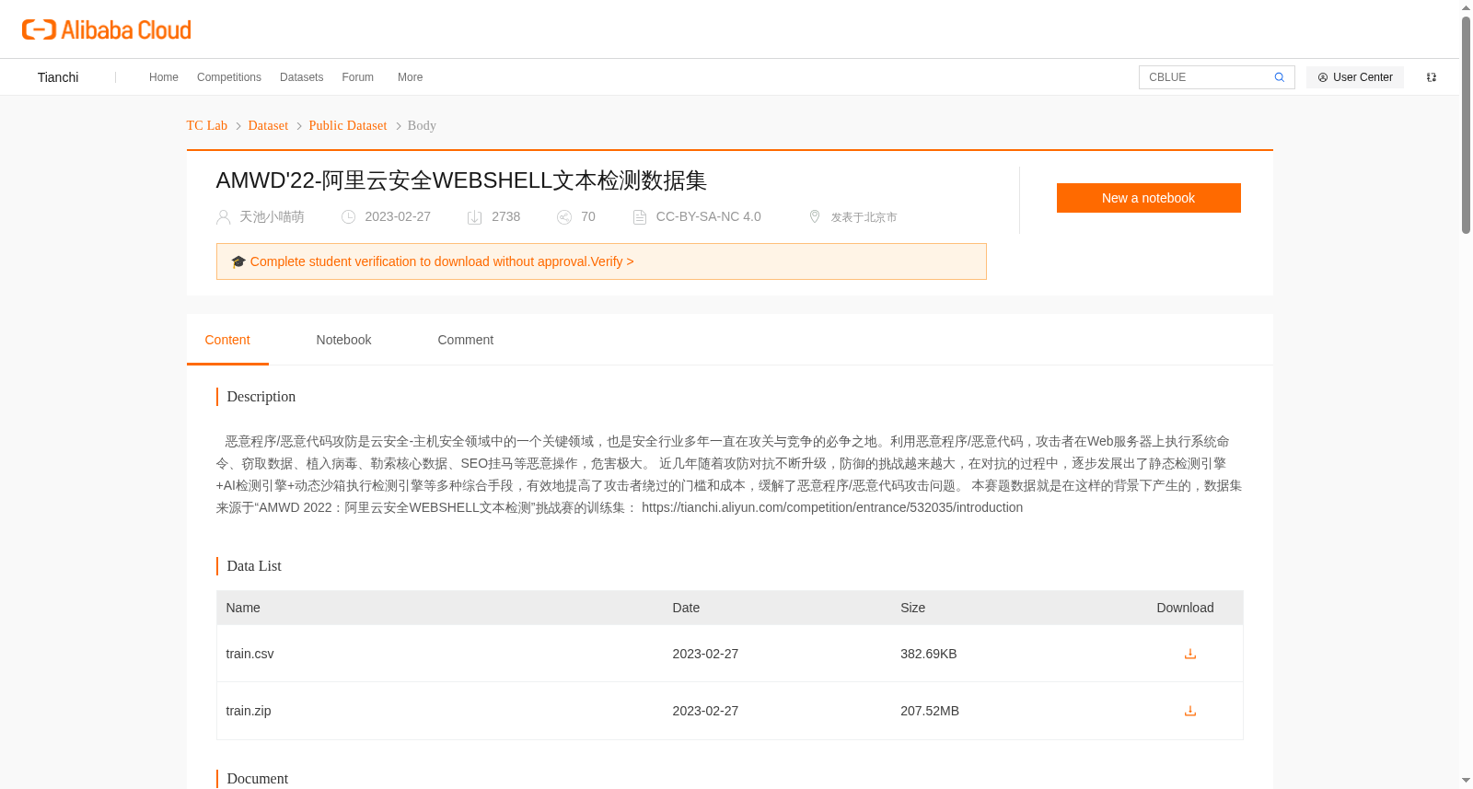
Task: Go to TC Lab breadcrumb
Action: click(x=206, y=125)
